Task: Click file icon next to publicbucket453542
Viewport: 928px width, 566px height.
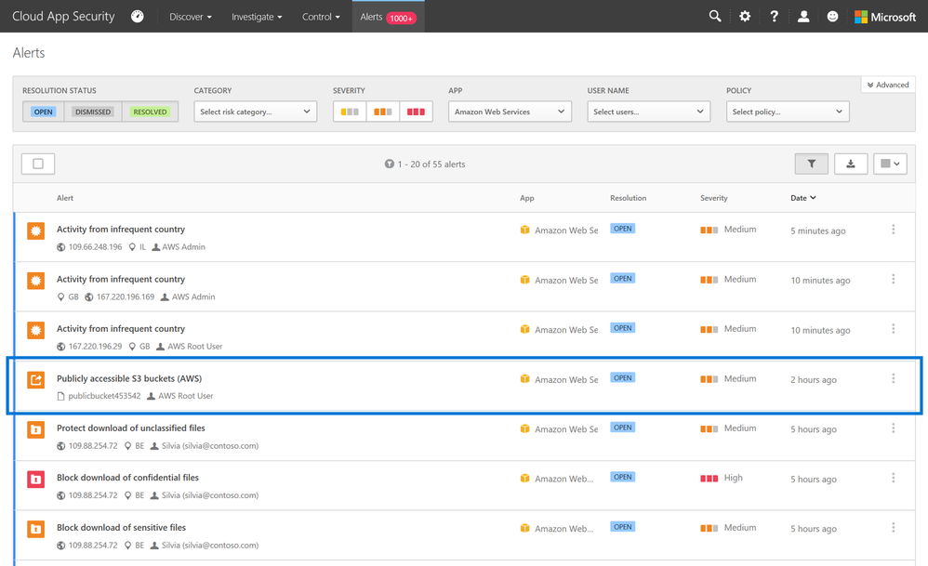Action: [60, 396]
